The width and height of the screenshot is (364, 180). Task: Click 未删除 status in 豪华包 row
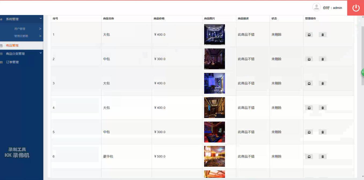276,156
